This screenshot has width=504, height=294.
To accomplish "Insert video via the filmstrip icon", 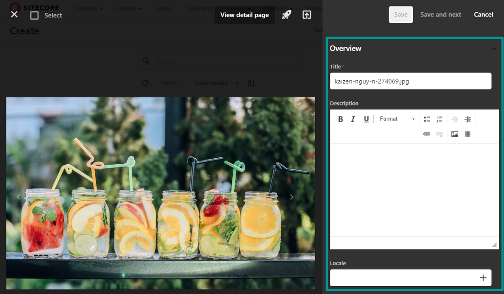I will (468, 134).
